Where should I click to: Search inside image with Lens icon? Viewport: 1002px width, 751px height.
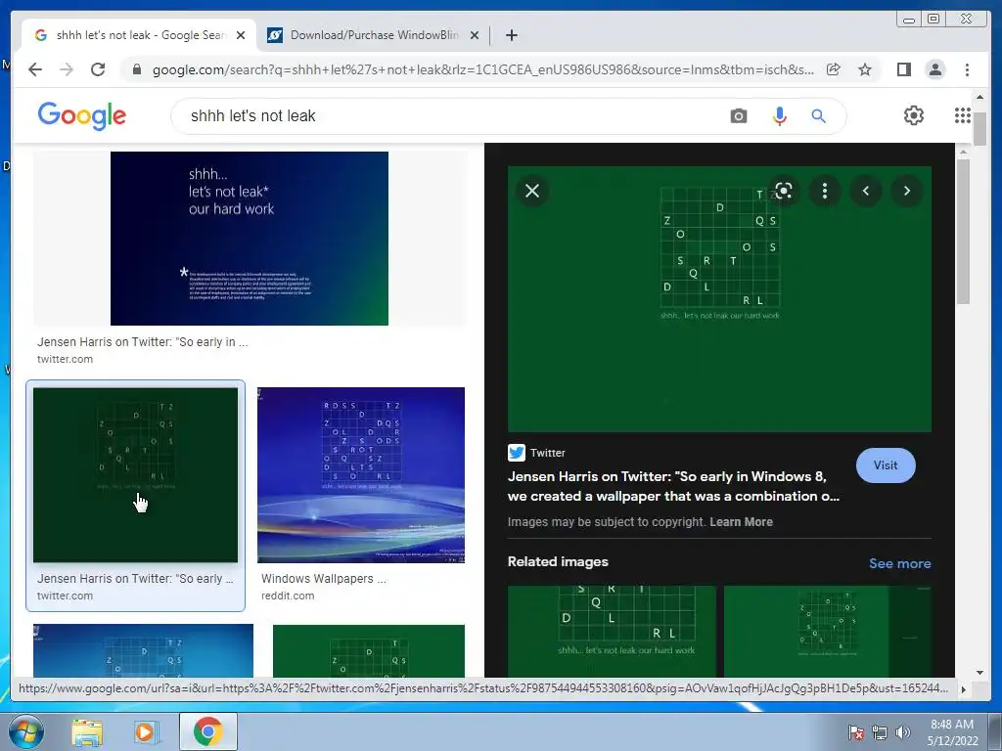[x=784, y=191]
